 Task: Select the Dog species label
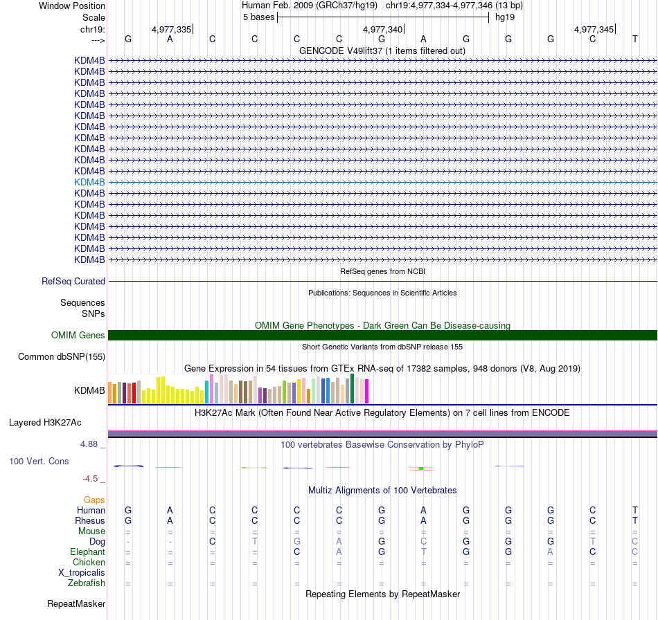tap(97, 542)
